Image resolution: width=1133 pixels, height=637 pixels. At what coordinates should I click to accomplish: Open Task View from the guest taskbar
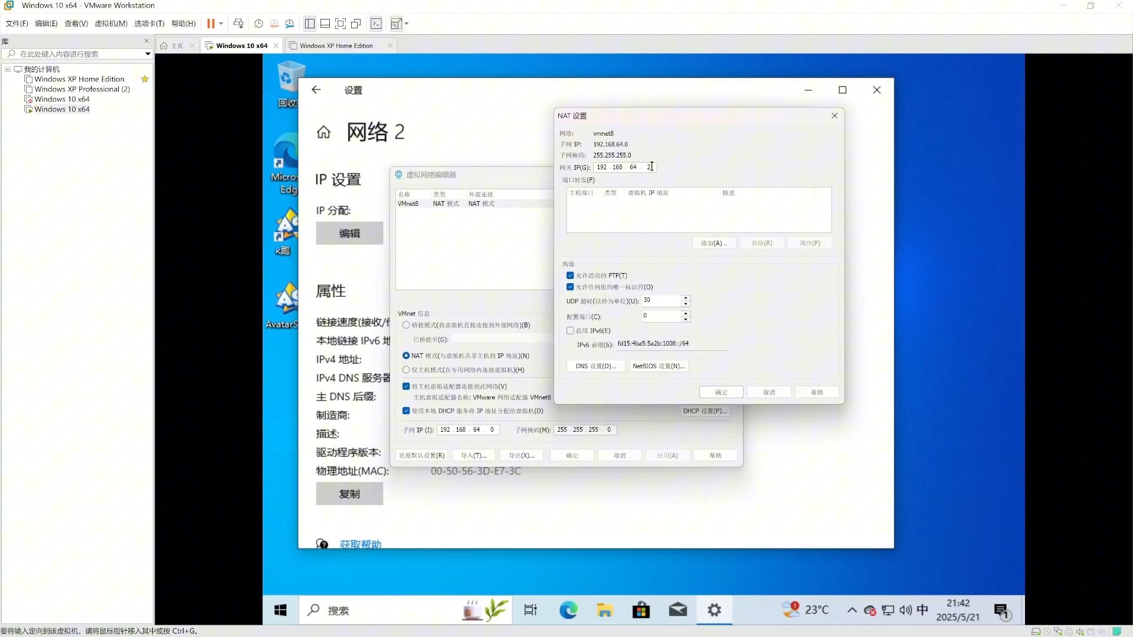(x=531, y=610)
